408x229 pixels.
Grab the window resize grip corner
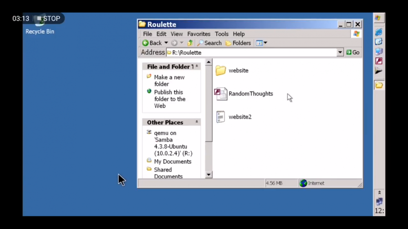click(x=360, y=185)
